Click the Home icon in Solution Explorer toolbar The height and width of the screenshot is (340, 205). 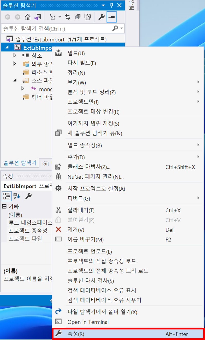tap(28, 17)
